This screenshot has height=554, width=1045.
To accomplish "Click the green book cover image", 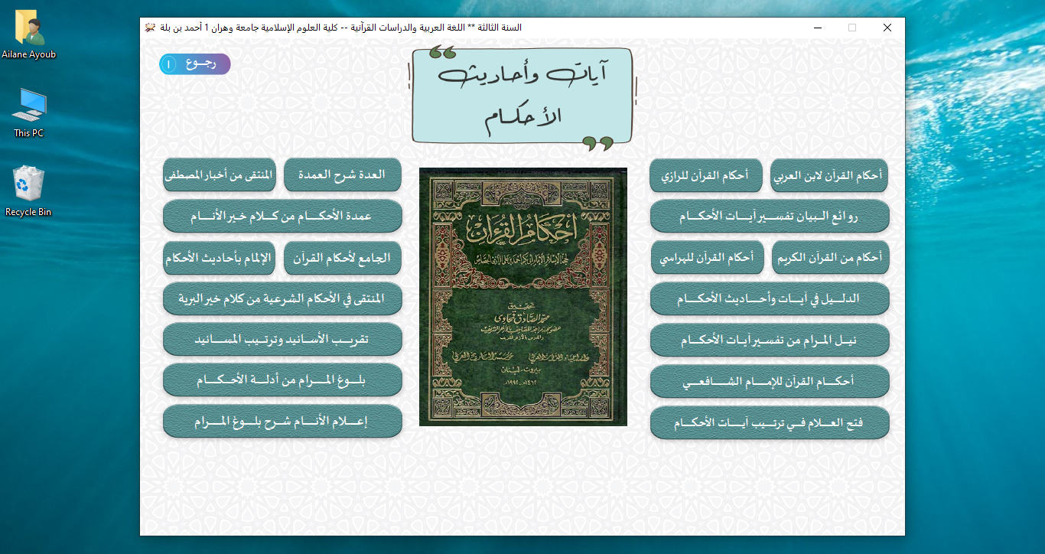I will tap(523, 297).
